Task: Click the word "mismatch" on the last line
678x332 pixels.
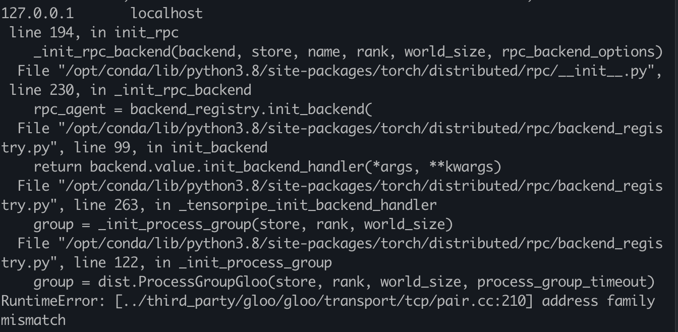Action: [x=33, y=320]
